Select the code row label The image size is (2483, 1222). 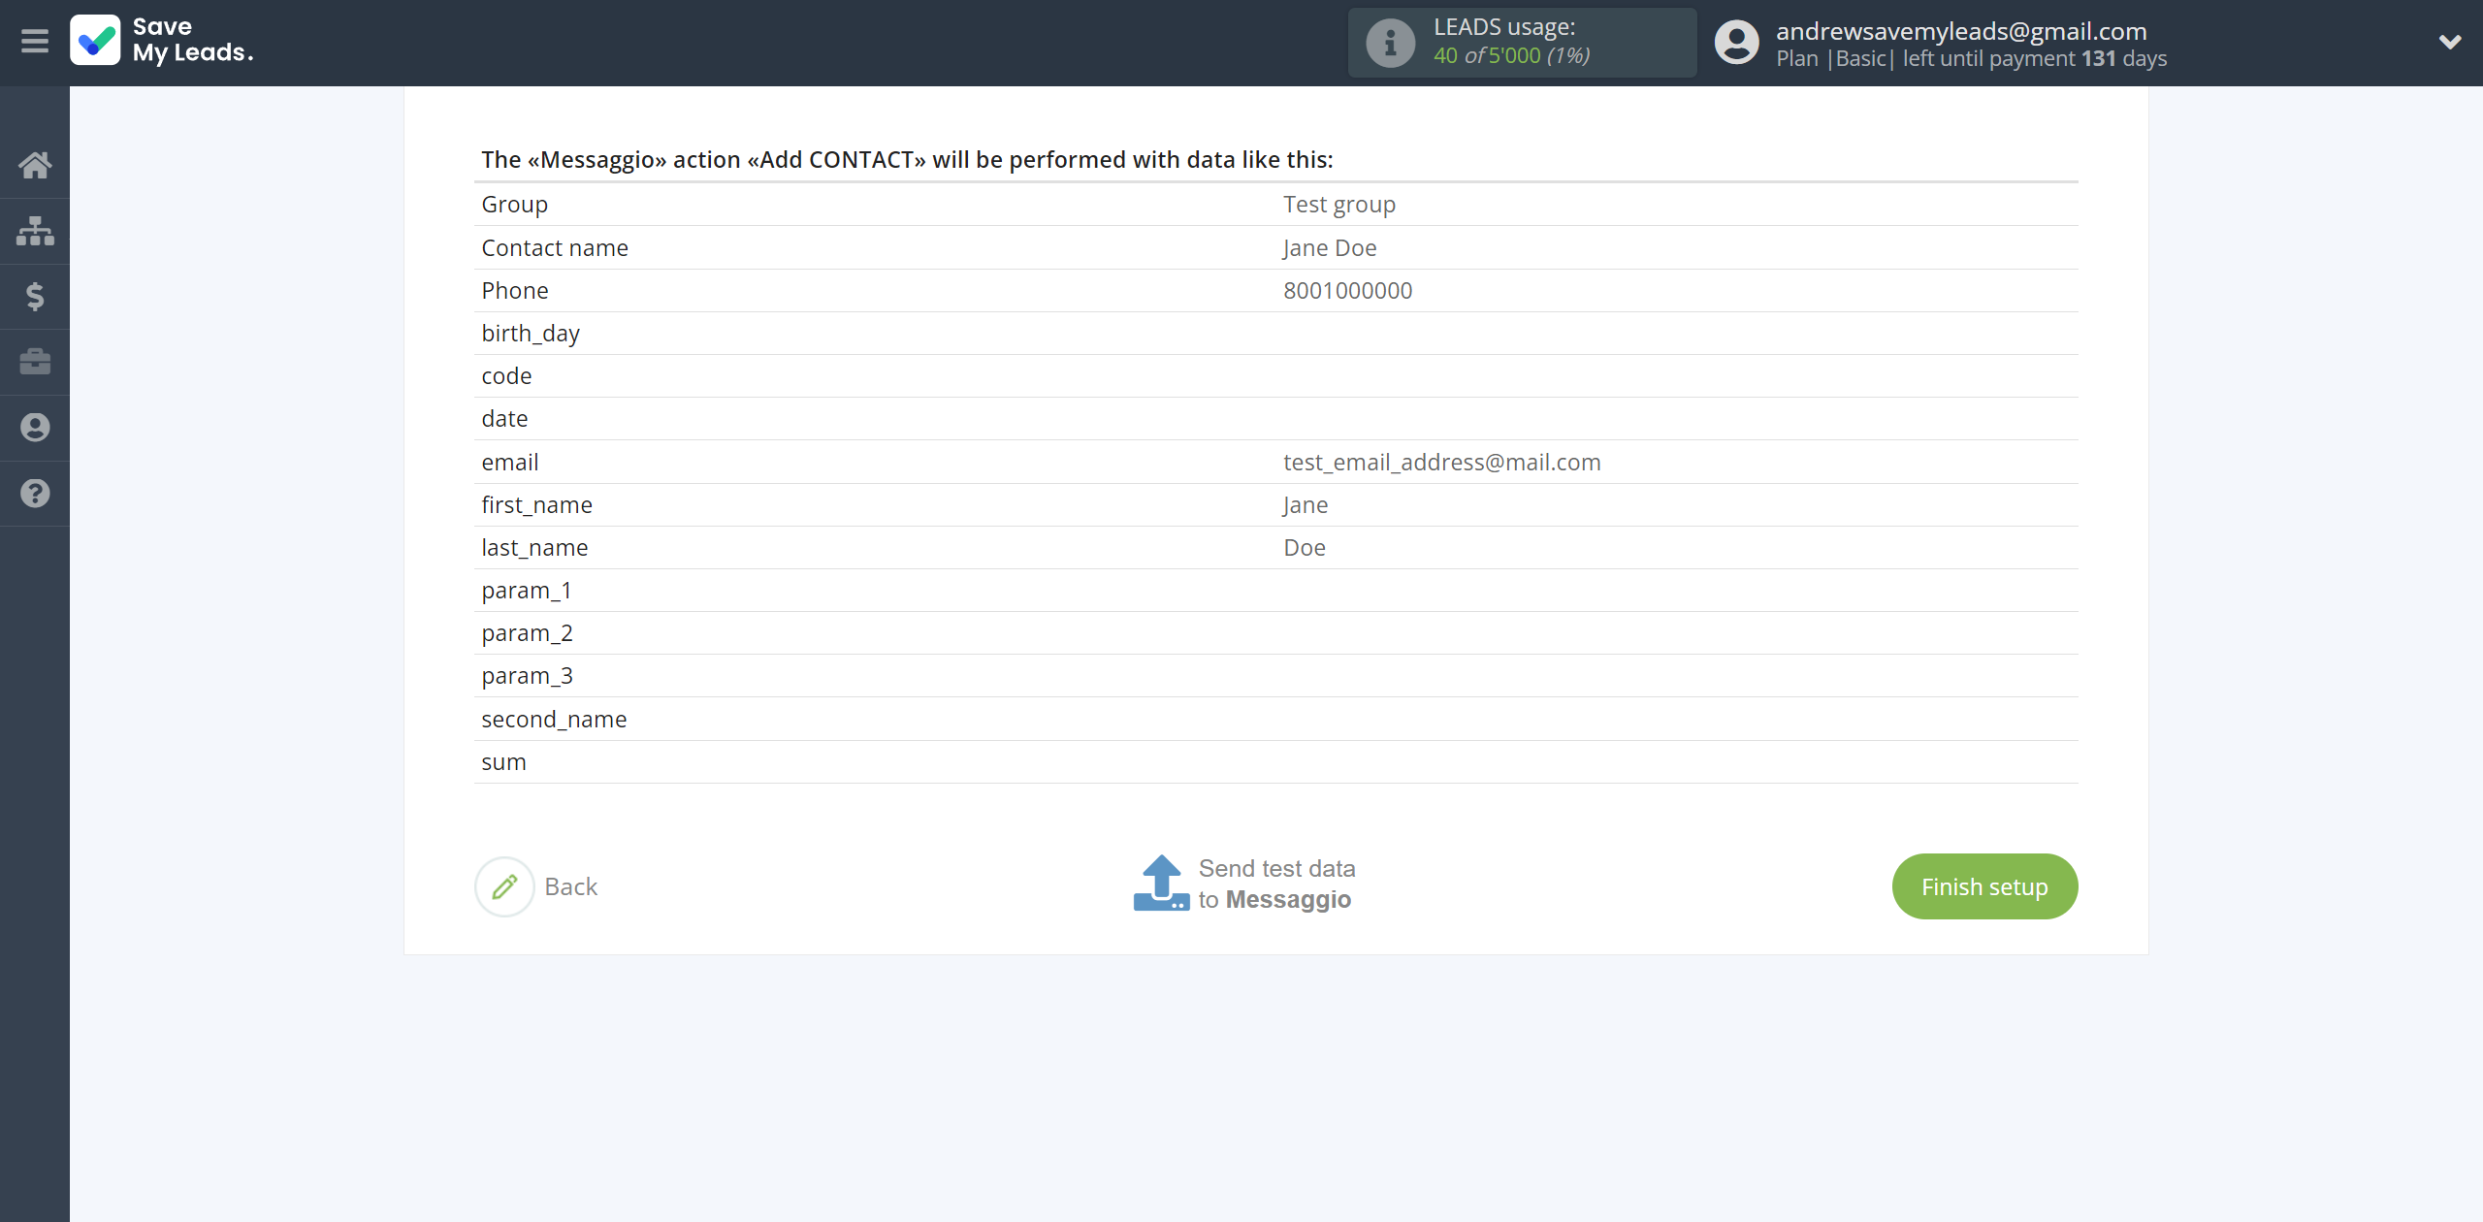coord(506,376)
